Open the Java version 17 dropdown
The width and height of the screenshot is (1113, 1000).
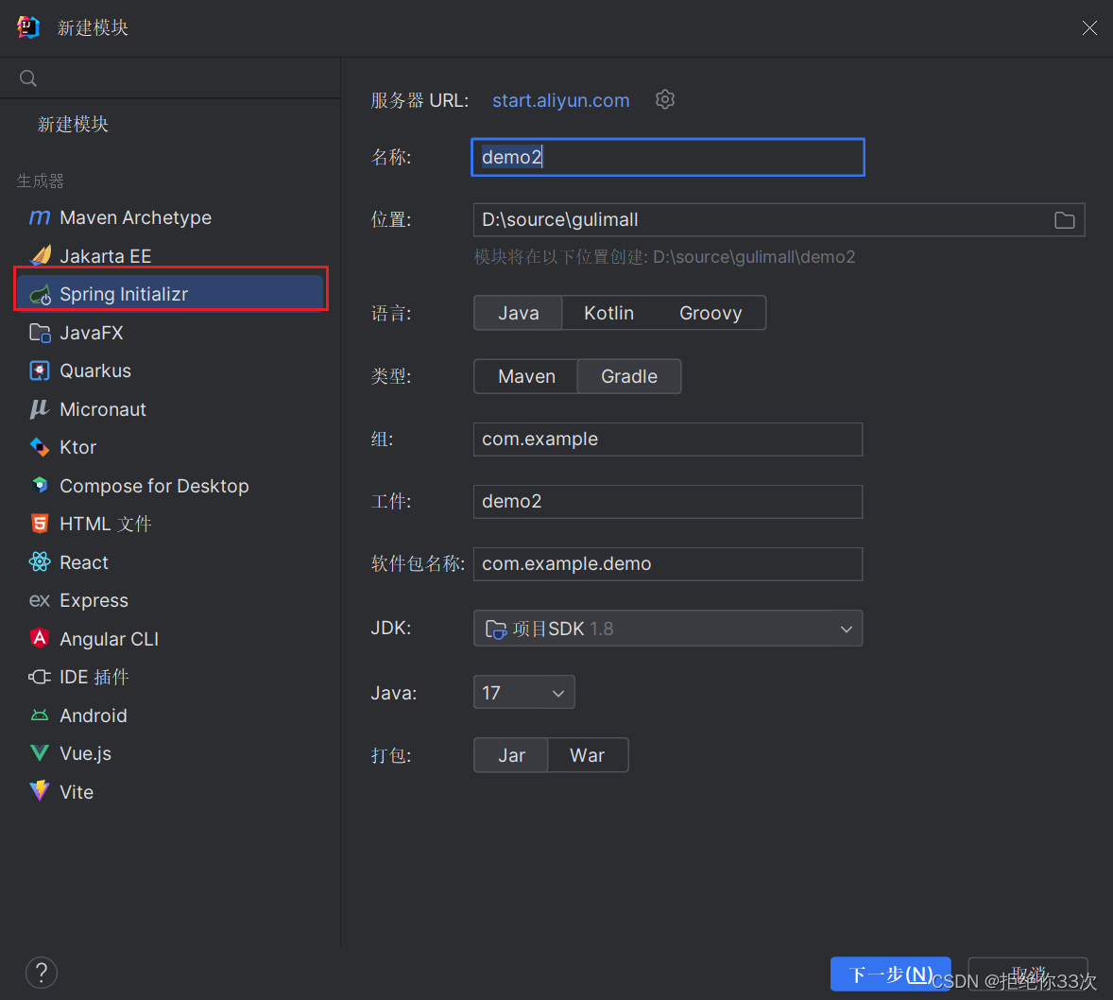523,693
